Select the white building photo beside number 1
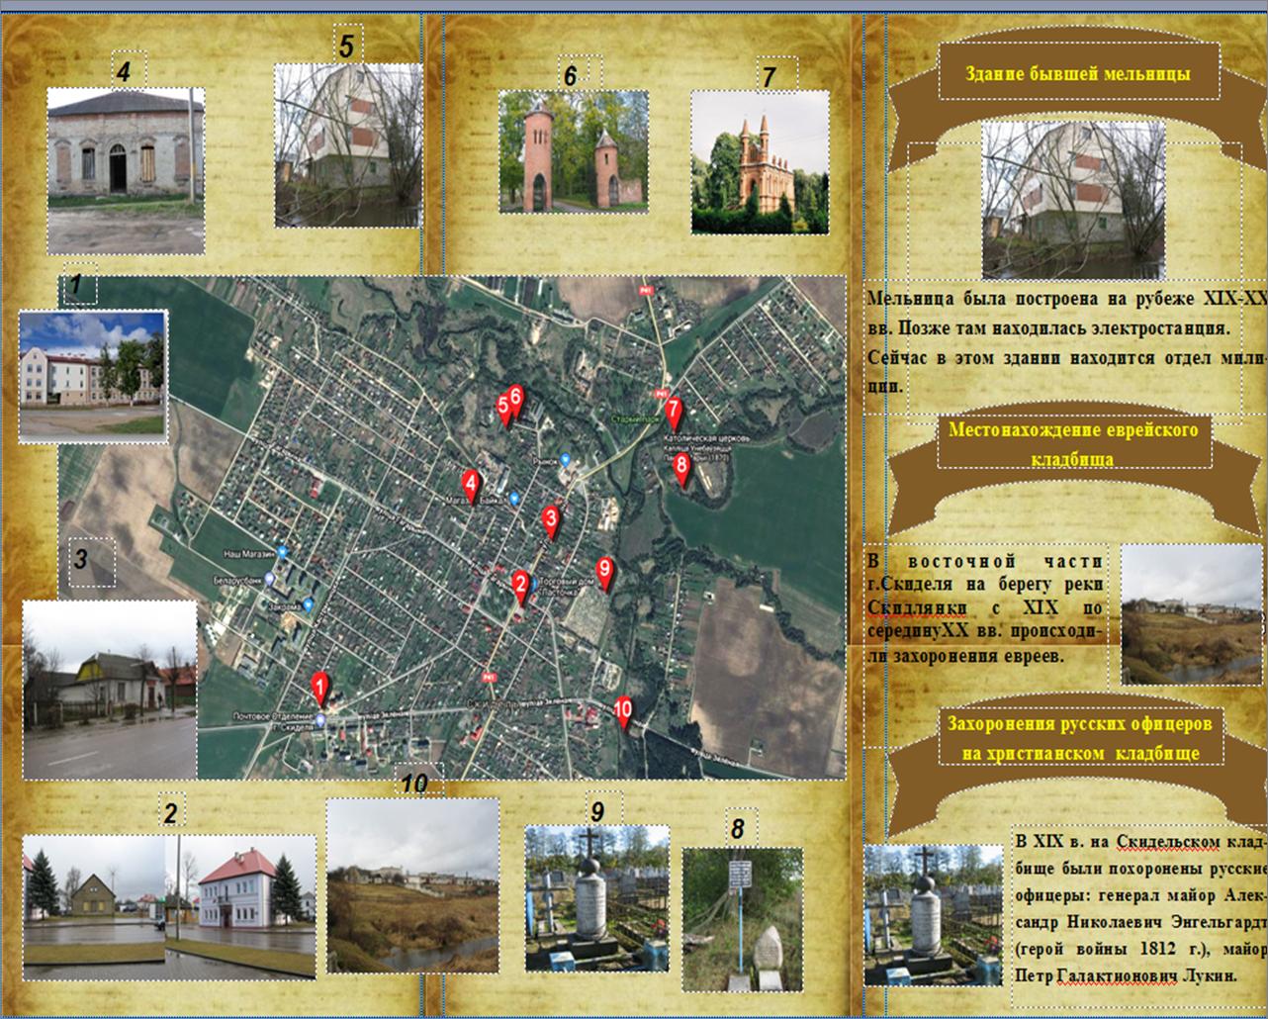 point(93,377)
